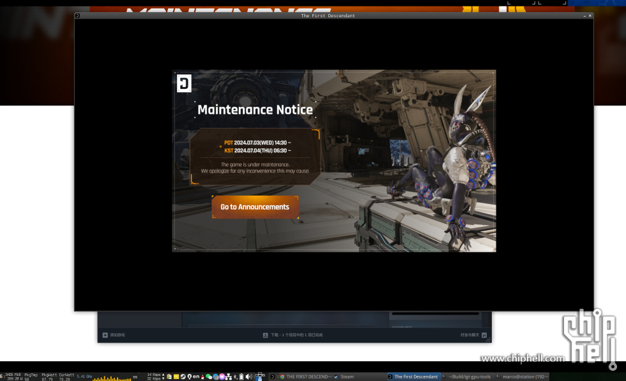Click the pink cat-face tray icon
Image resolution: width=626 pixels, height=381 pixels.
(x=222, y=377)
